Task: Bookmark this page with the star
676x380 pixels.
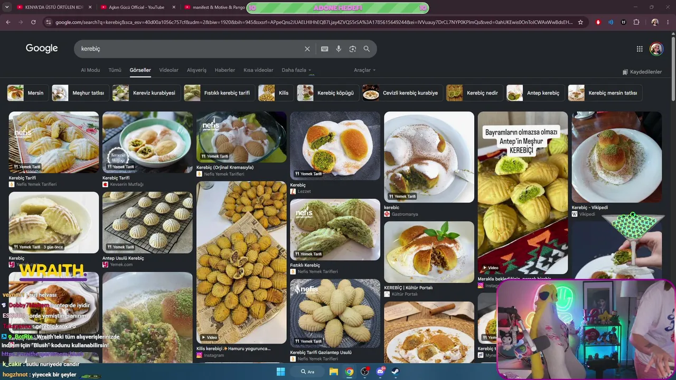Action: click(580, 22)
